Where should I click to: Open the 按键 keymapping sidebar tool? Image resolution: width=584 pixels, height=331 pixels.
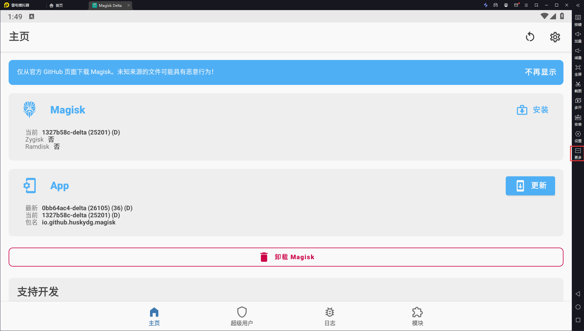pyautogui.click(x=578, y=20)
